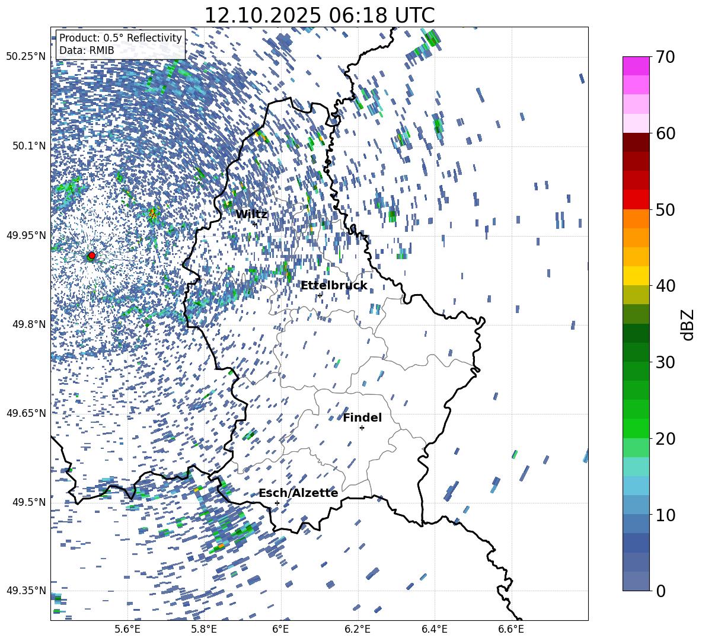
Task: Click the colorbar tick label 70
Action: (665, 57)
